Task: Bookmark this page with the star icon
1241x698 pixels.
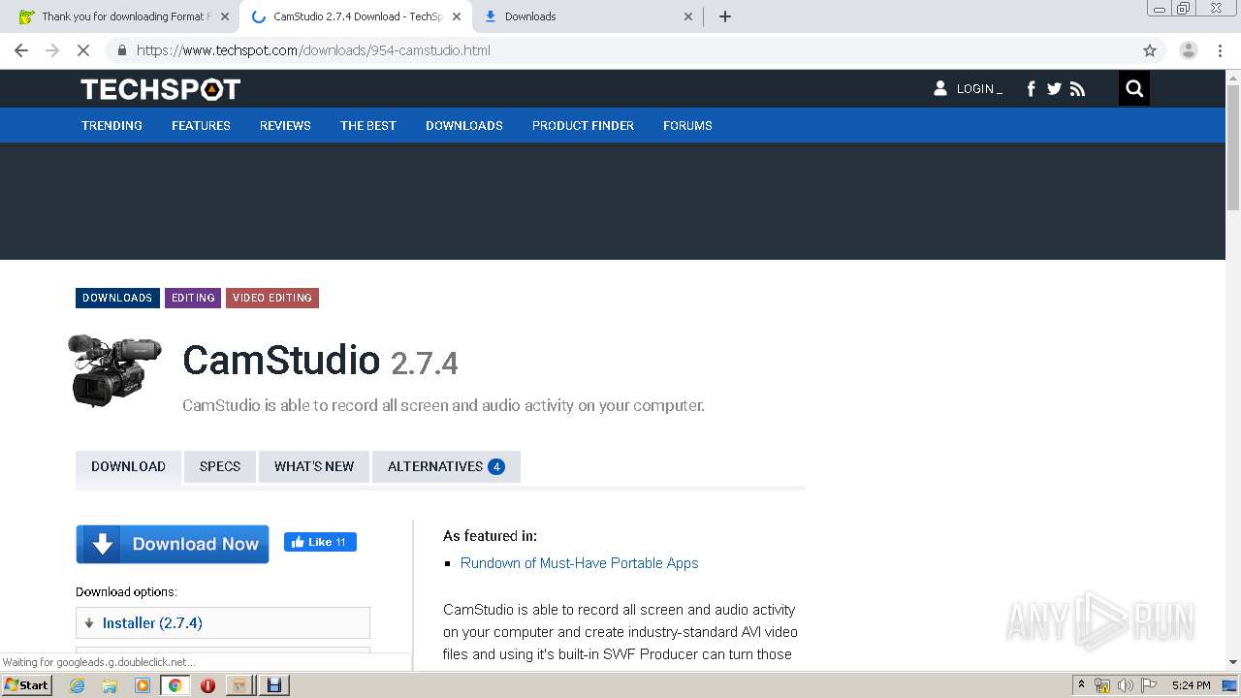Action: tap(1150, 50)
